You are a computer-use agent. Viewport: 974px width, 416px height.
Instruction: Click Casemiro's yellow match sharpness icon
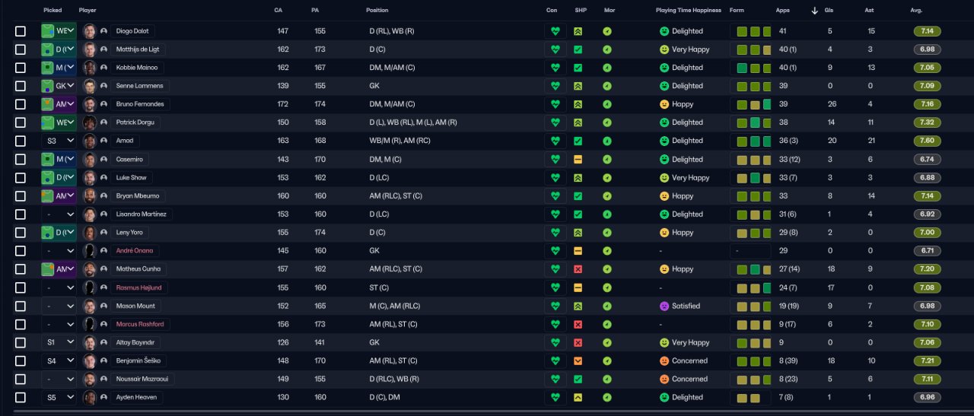[578, 160]
